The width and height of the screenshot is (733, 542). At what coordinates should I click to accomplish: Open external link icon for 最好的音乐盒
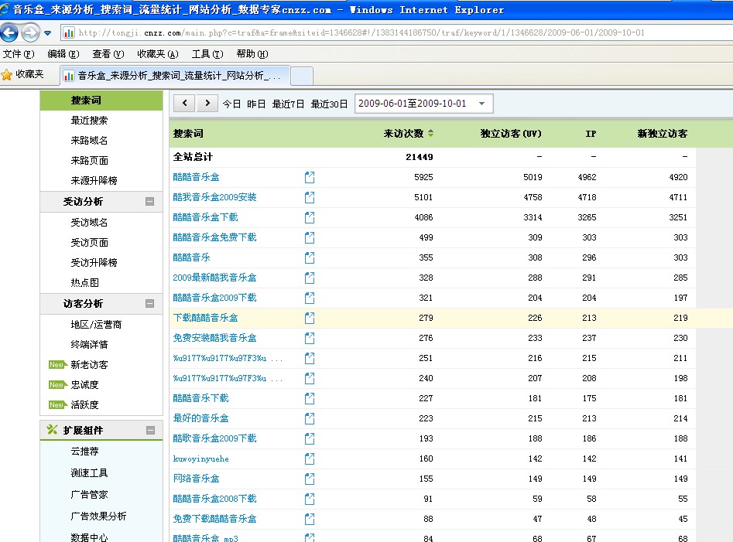click(310, 418)
